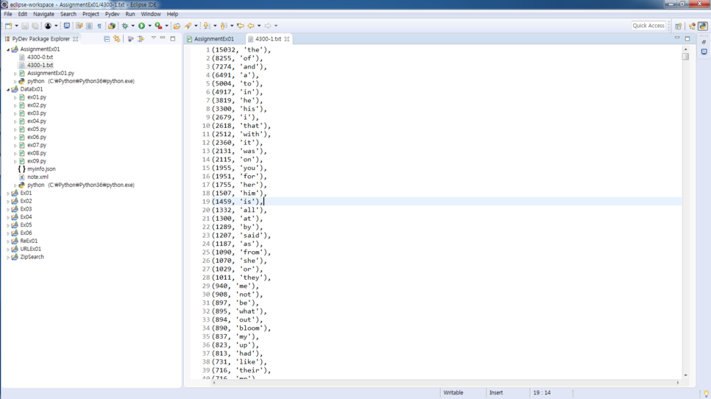
Task: Open the blue Console view icon in the right trim
Action: [704, 52]
